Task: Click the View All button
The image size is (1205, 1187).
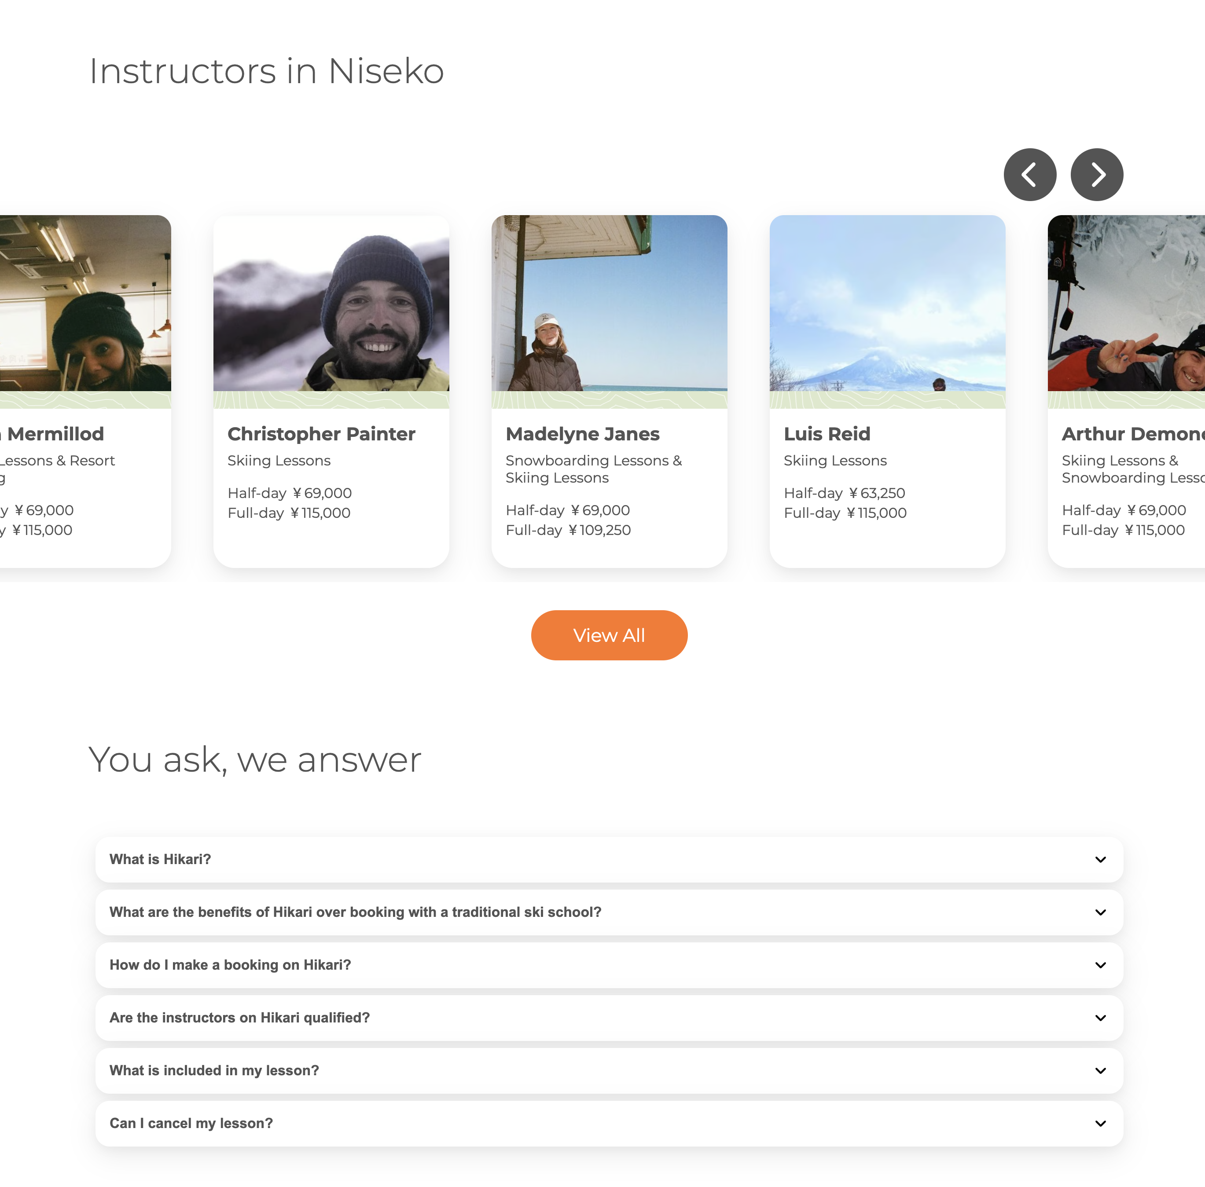Action: click(609, 635)
